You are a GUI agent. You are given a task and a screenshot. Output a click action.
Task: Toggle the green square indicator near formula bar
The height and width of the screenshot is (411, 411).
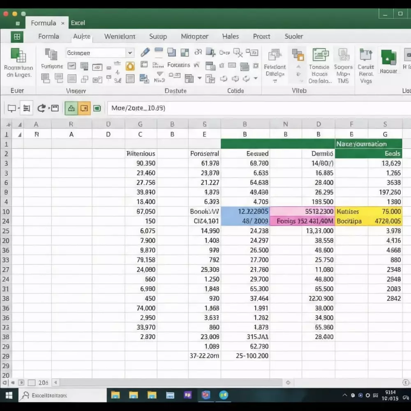pos(71,107)
